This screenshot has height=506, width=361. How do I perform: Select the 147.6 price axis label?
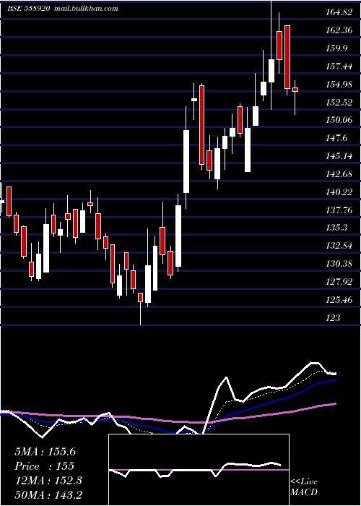(x=336, y=138)
